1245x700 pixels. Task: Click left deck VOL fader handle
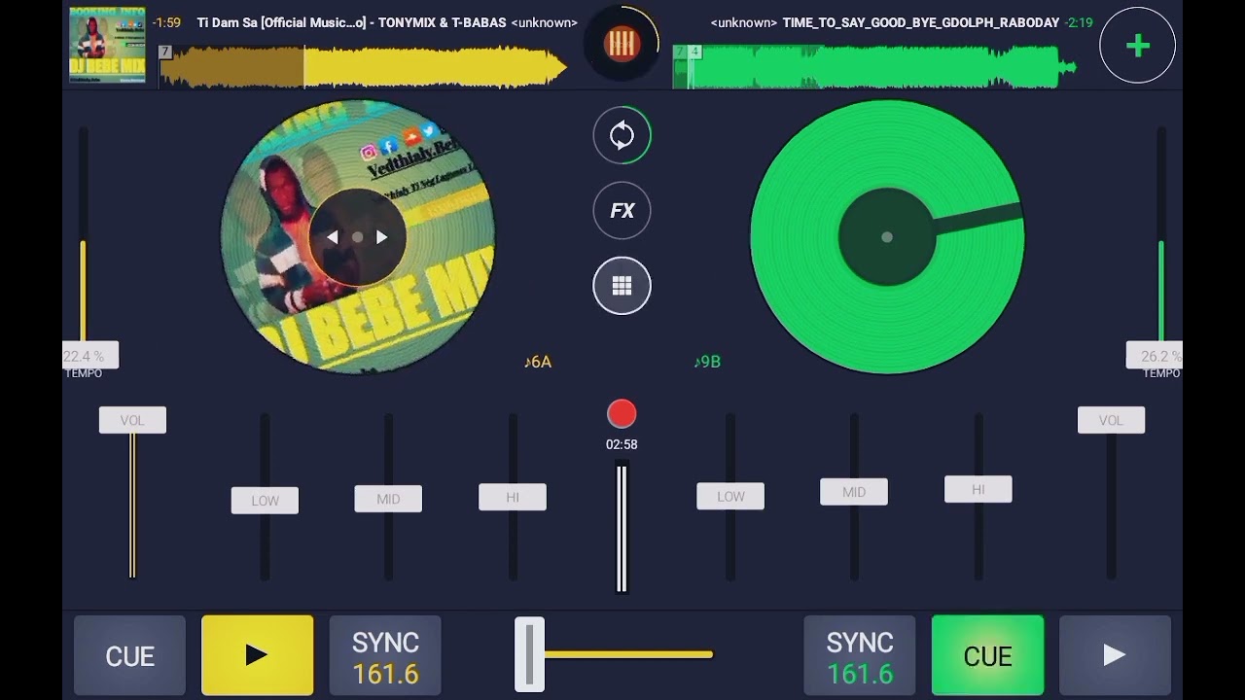click(x=132, y=420)
